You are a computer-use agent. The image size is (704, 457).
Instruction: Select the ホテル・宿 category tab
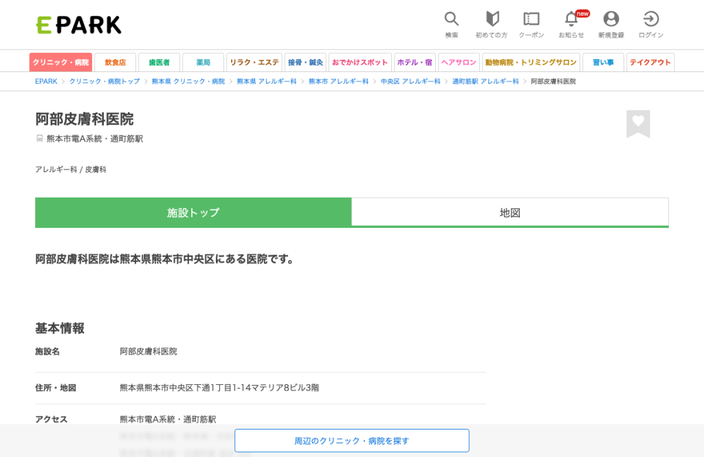[x=415, y=62]
